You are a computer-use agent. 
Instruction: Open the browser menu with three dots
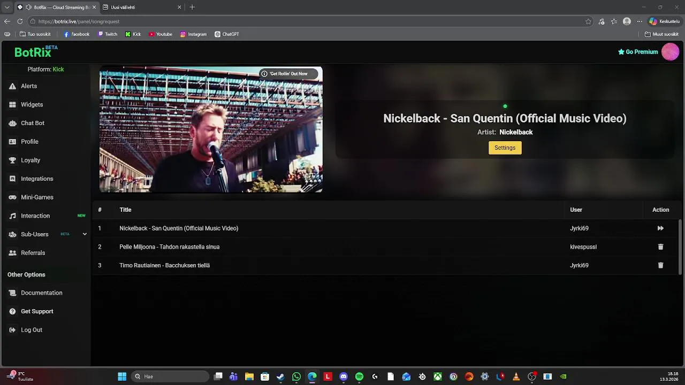pyautogui.click(x=639, y=21)
